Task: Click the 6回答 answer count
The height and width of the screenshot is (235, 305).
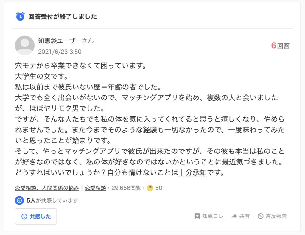Action: pyautogui.click(x=280, y=46)
